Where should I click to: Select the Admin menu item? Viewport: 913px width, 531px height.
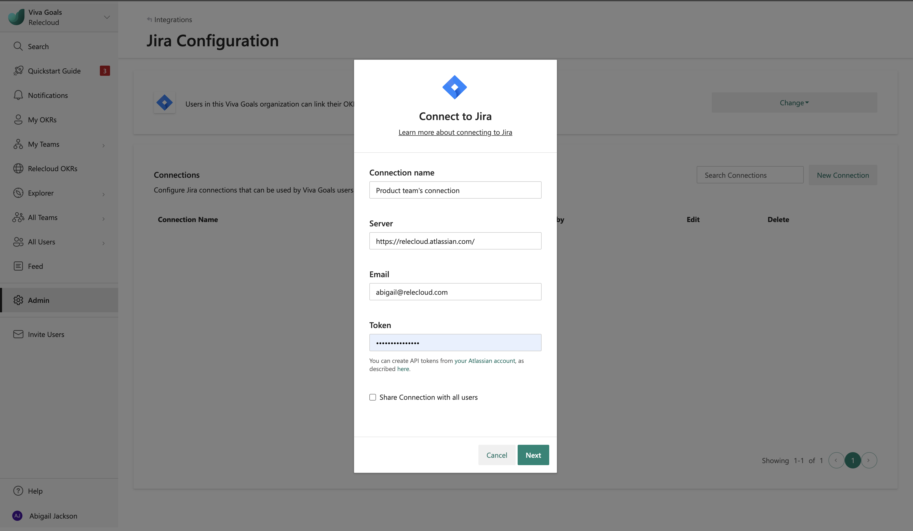pyautogui.click(x=39, y=300)
